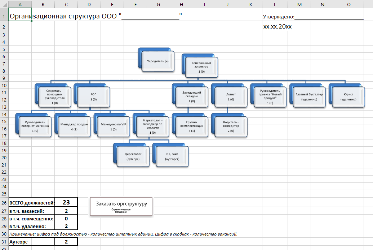Select column O header

[349, 4]
